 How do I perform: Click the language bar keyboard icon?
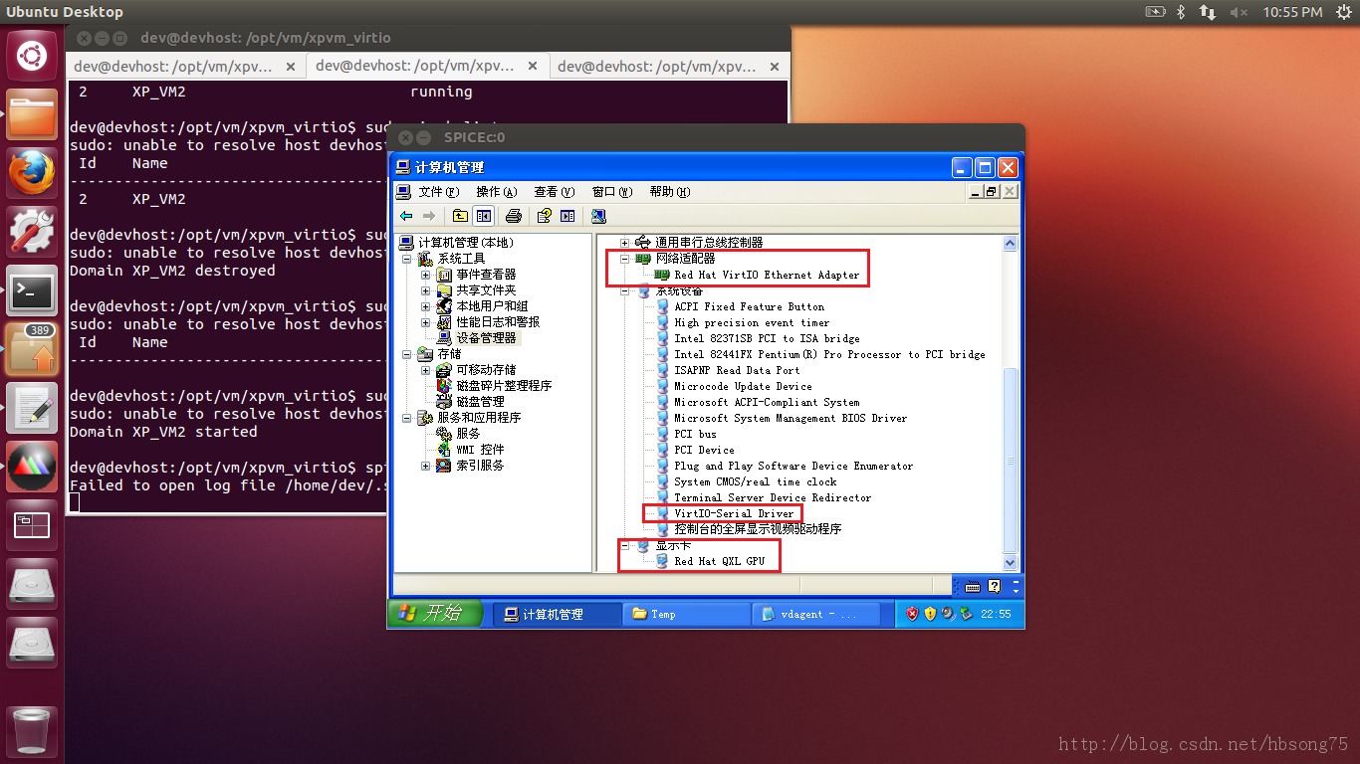coord(973,587)
